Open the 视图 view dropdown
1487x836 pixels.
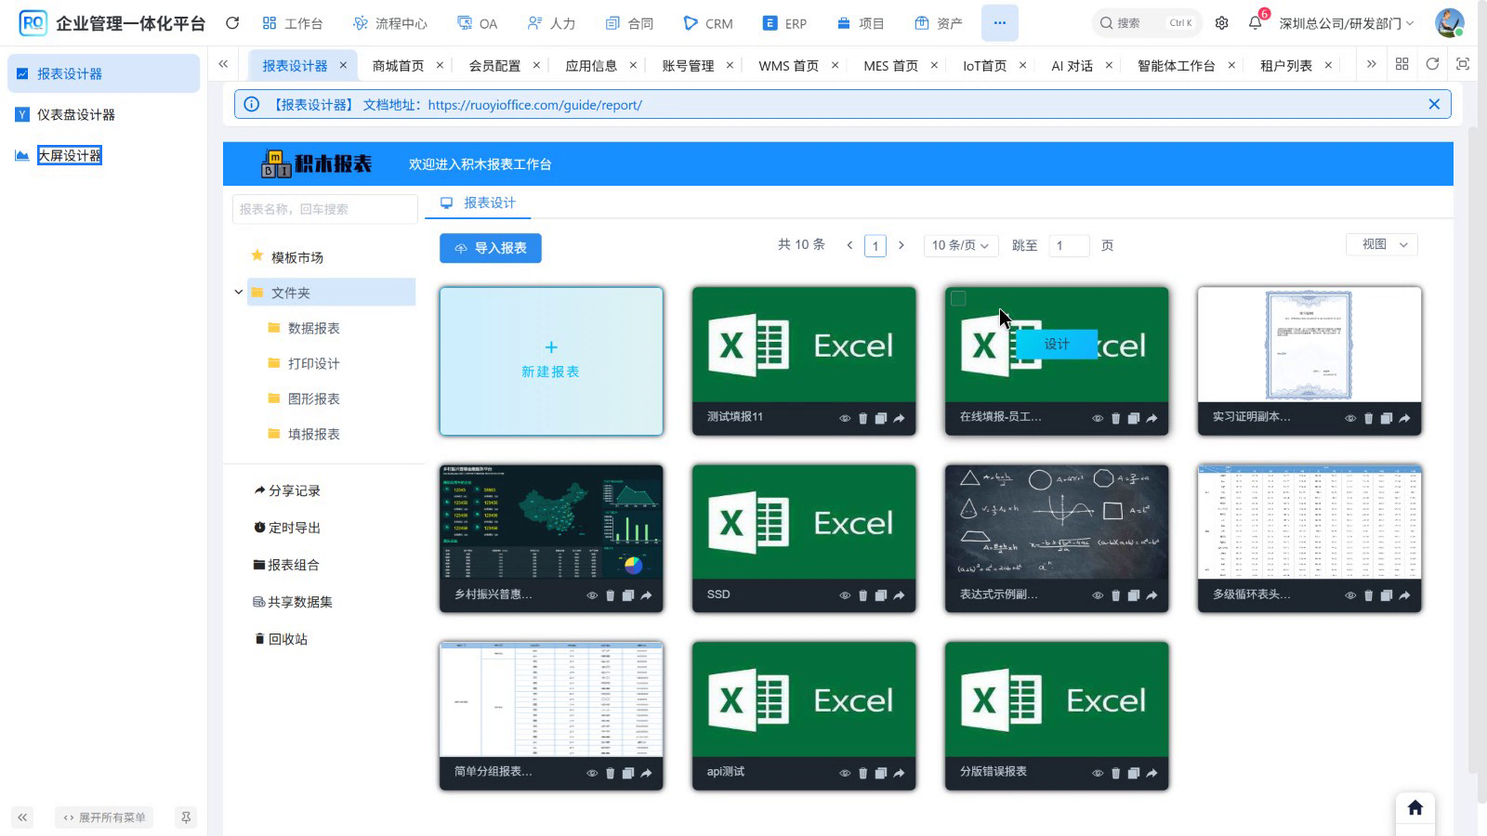pos(1382,244)
